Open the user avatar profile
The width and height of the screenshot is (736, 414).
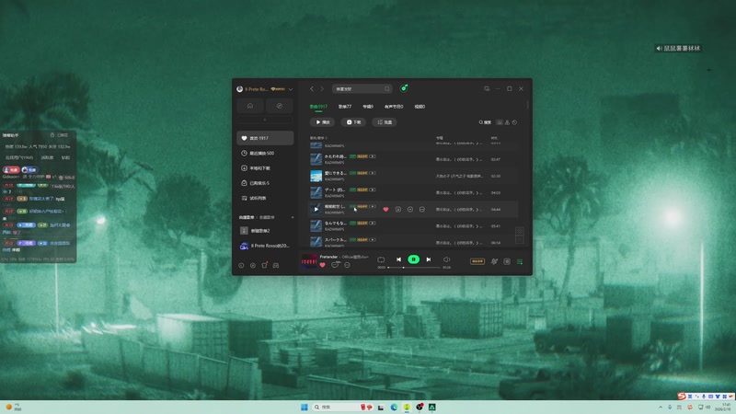coord(240,88)
